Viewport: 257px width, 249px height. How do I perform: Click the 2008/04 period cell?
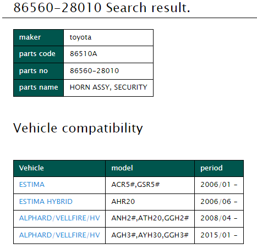point(219,219)
